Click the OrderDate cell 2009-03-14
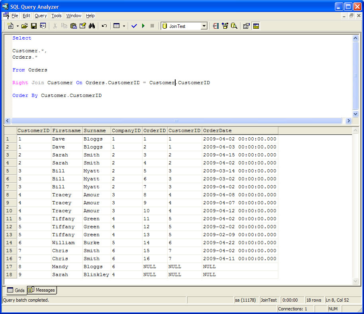Viewport: 364px width, 314px height. tap(240, 171)
